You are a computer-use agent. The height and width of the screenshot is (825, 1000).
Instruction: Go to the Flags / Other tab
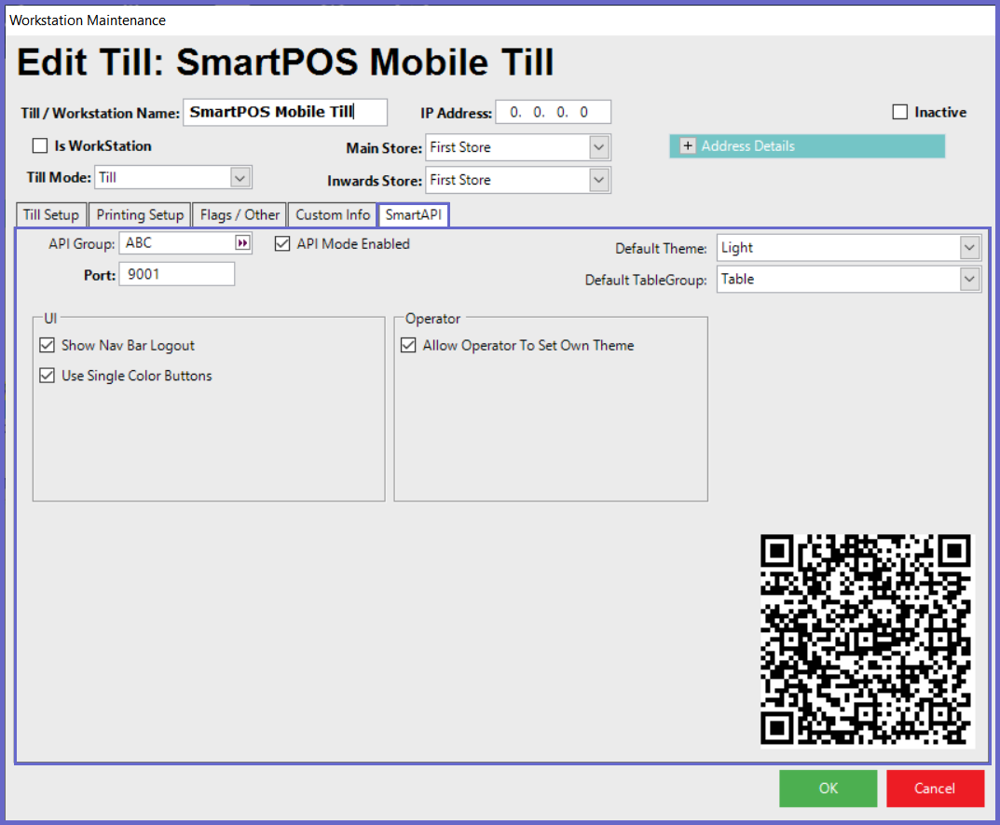click(x=240, y=215)
